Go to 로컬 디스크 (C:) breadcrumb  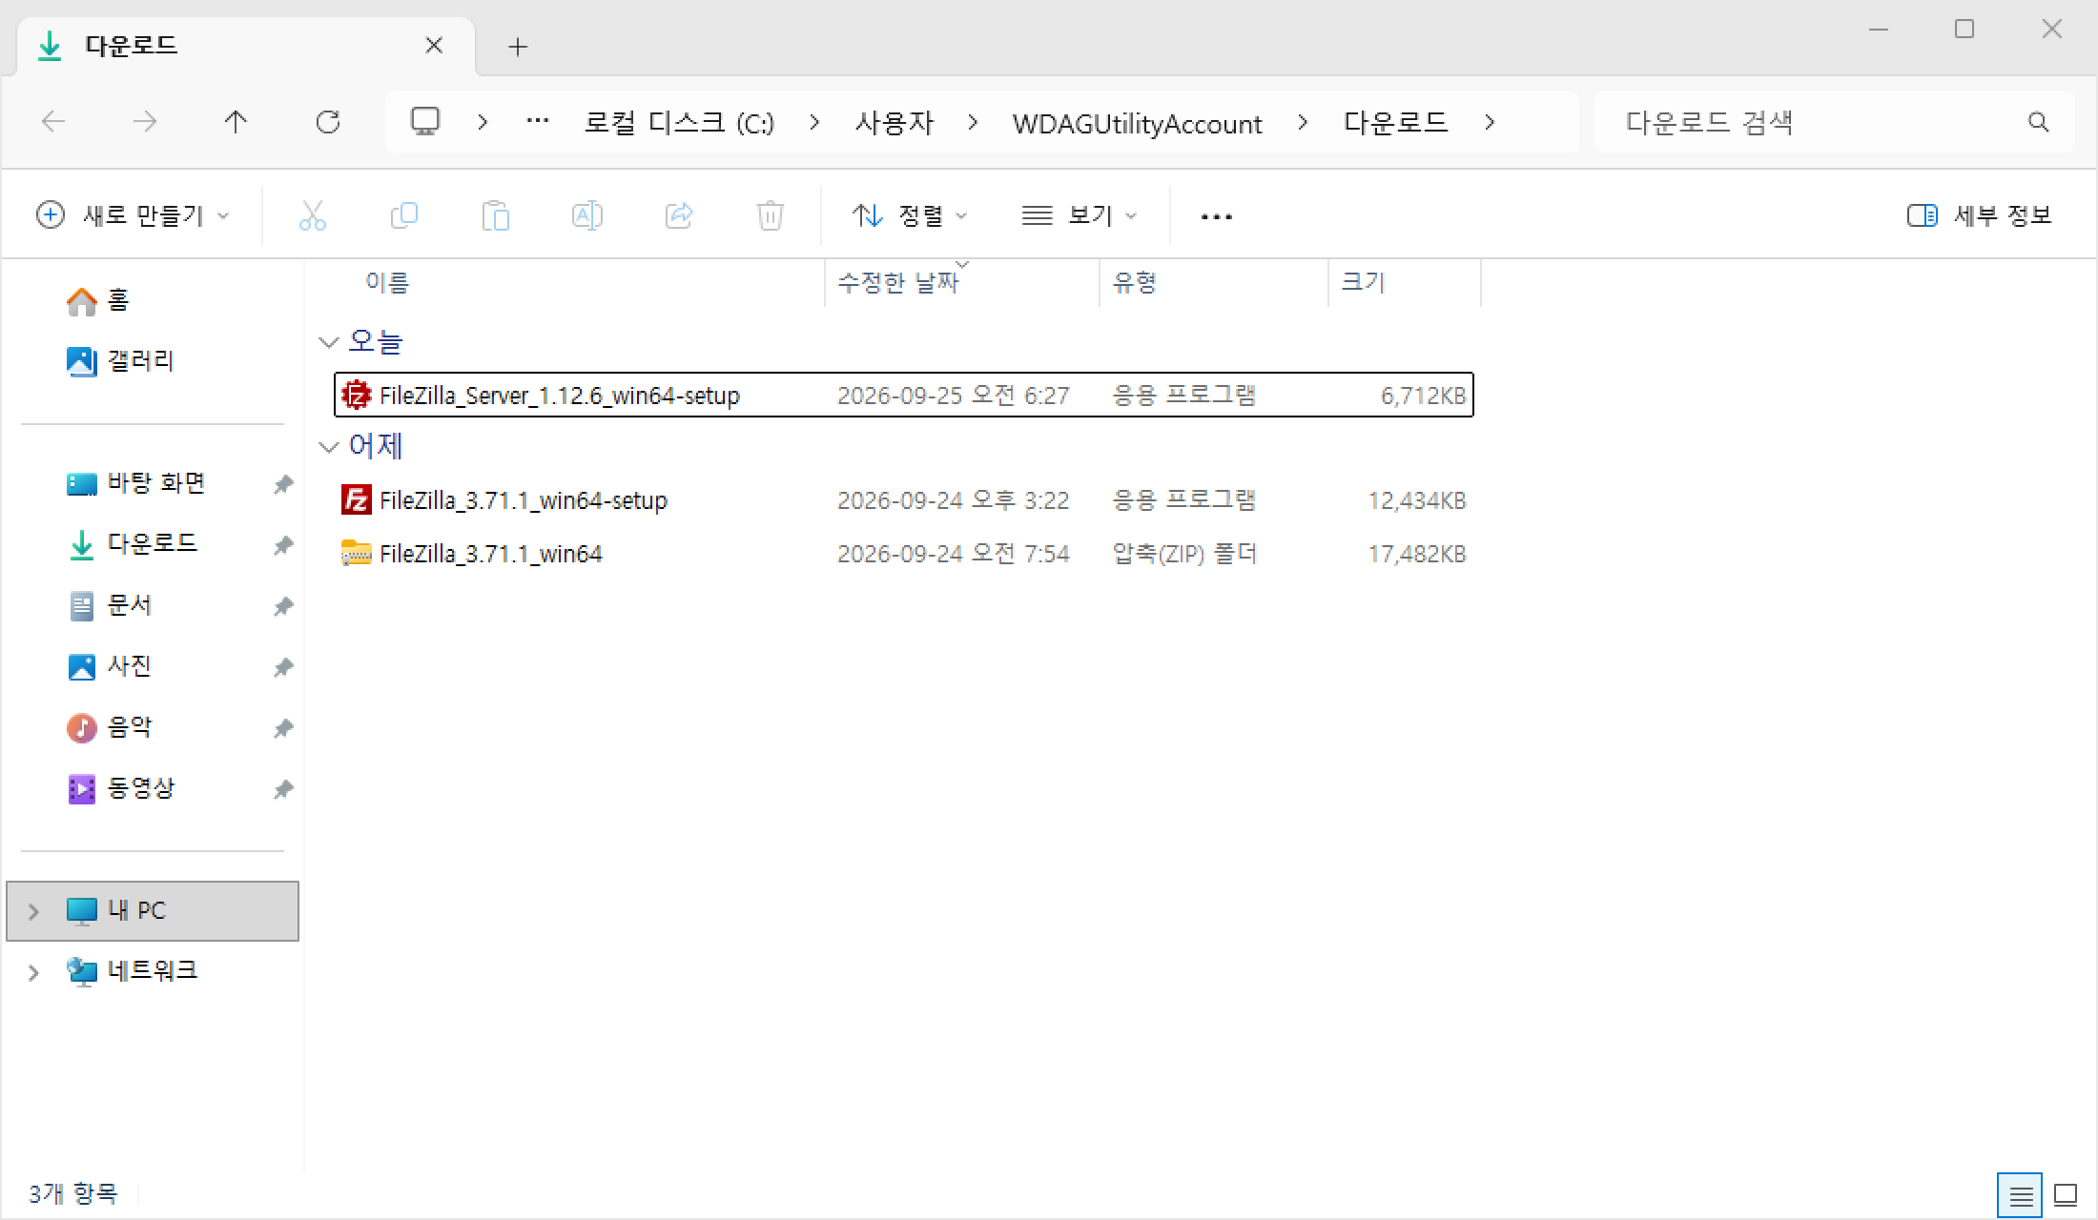[x=679, y=123]
